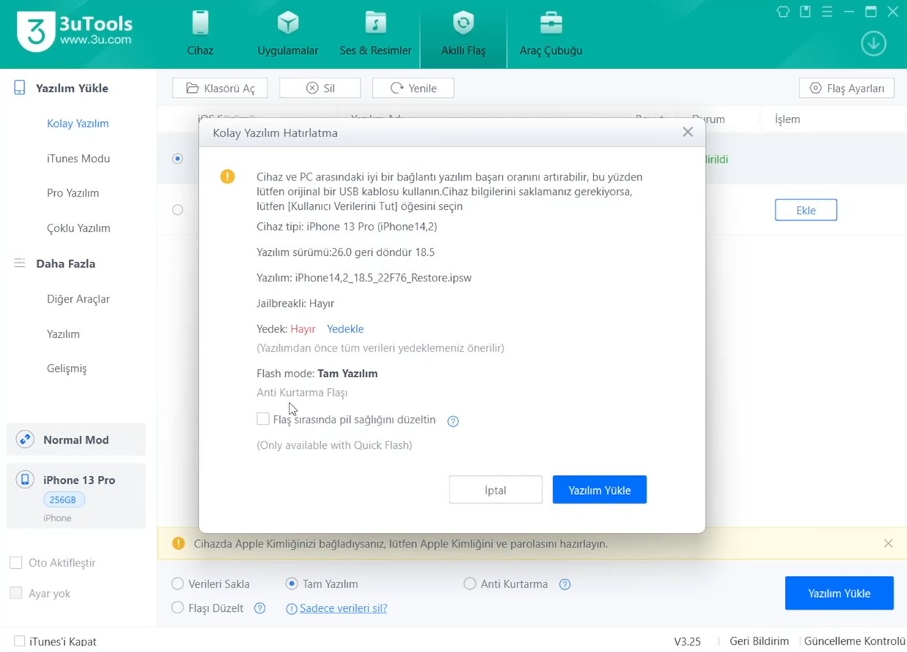Select Pro Yazılım in sidebar

(x=72, y=193)
